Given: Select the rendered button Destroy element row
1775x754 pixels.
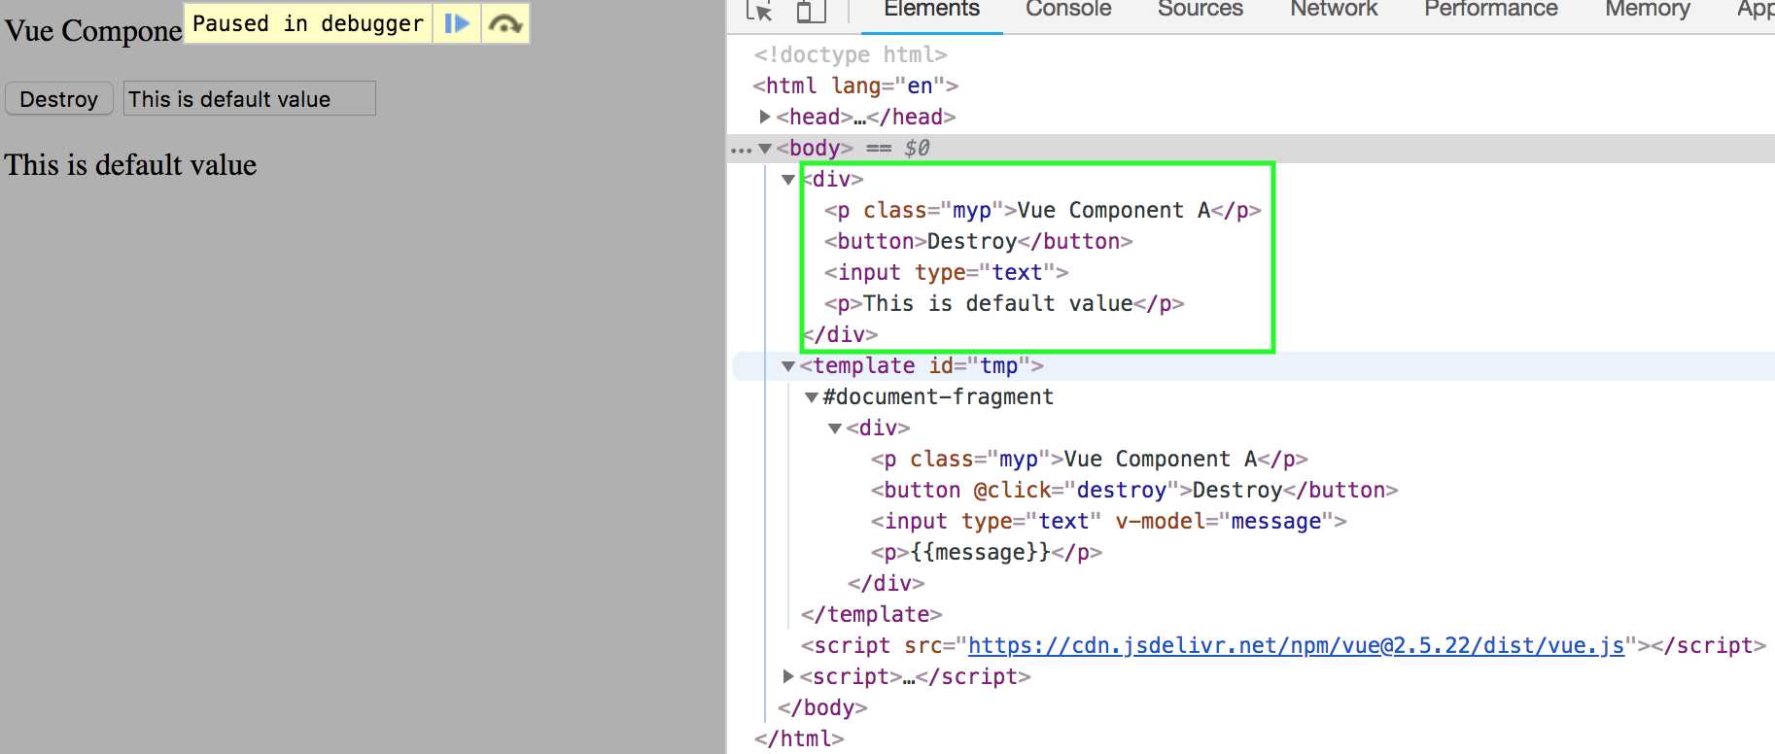Looking at the screenshot, I should click(x=978, y=241).
